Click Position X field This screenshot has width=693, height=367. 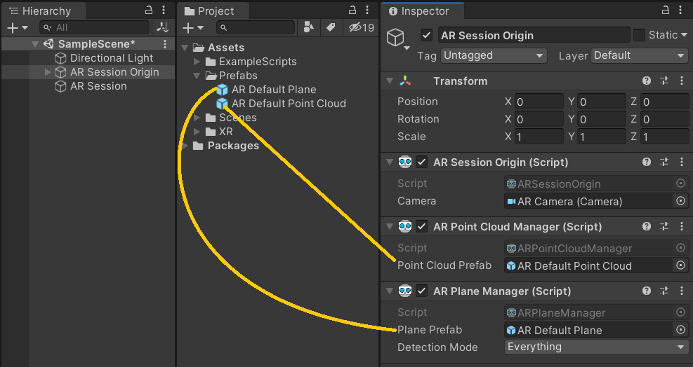(x=539, y=102)
